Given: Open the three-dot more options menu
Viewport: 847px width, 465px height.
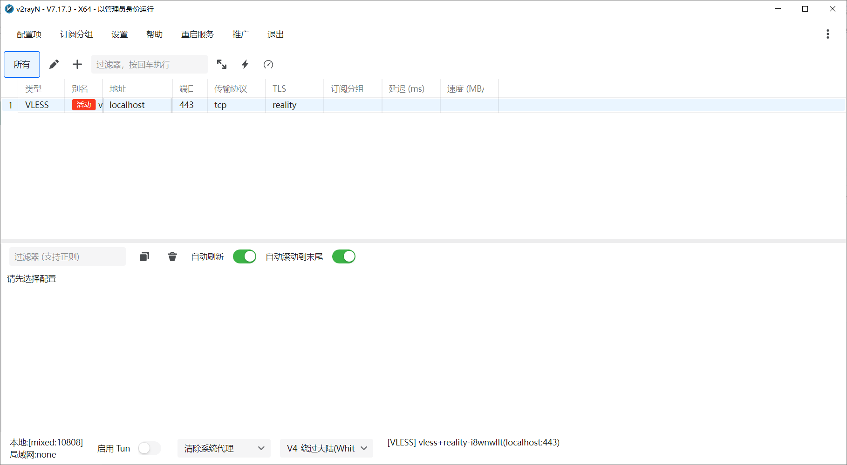Looking at the screenshot, I should click(x=827, y=34).
